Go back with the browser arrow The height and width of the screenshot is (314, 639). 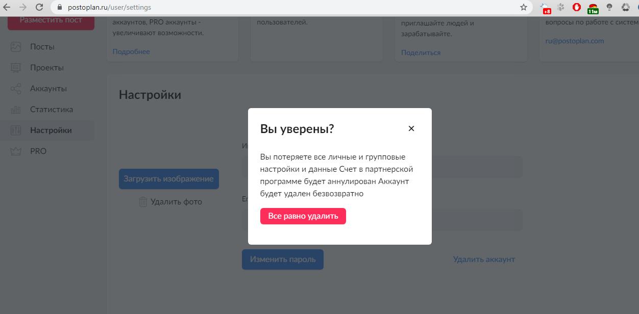(x=7, y=7)
